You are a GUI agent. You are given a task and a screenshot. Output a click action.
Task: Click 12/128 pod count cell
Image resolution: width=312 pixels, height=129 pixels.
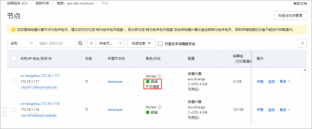(238, 110)
